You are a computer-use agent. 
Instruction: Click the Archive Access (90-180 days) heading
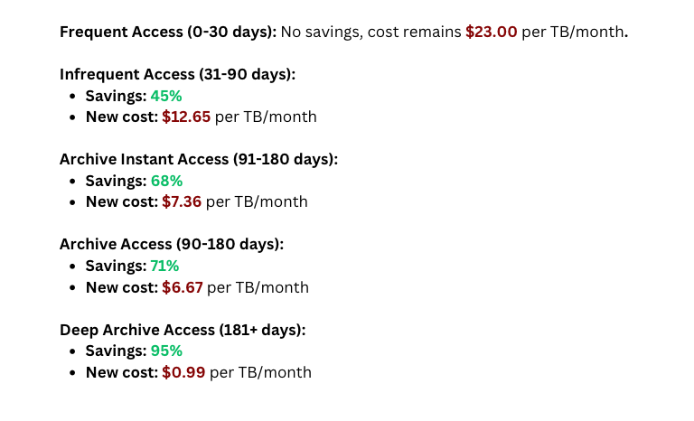tap(172, 244)
